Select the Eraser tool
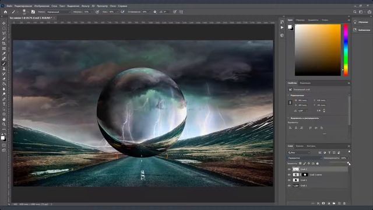This screenshot has width=373, height=210. point(4,79)
